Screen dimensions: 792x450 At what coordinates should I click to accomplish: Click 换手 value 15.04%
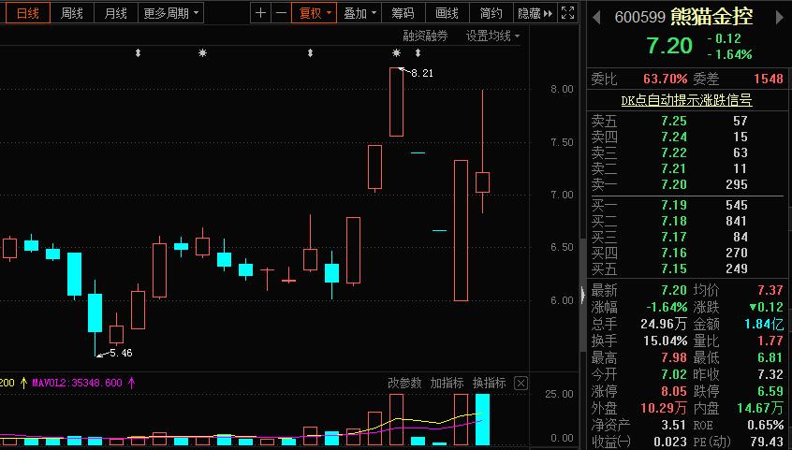(x=666, y=341)
